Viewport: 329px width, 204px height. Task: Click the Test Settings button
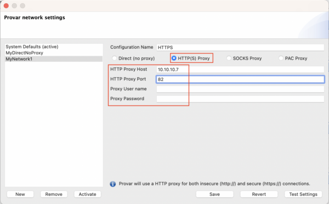click(x=303, y=194)
